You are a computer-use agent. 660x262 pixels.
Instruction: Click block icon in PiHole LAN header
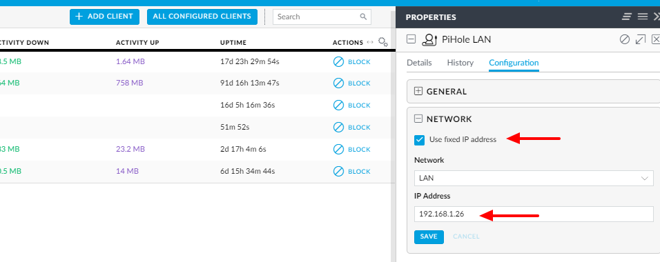(625, 39)
